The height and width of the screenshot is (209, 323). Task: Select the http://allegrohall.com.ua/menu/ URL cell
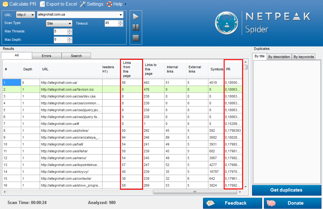[x=71, y=158]
